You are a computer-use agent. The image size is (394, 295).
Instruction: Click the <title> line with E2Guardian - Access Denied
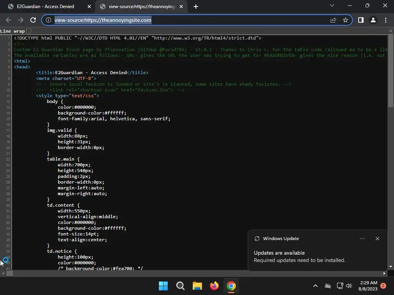point(92,73)
